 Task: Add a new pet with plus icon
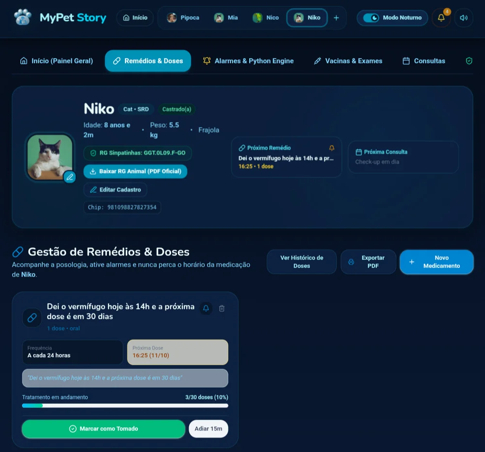click(336, 18)
